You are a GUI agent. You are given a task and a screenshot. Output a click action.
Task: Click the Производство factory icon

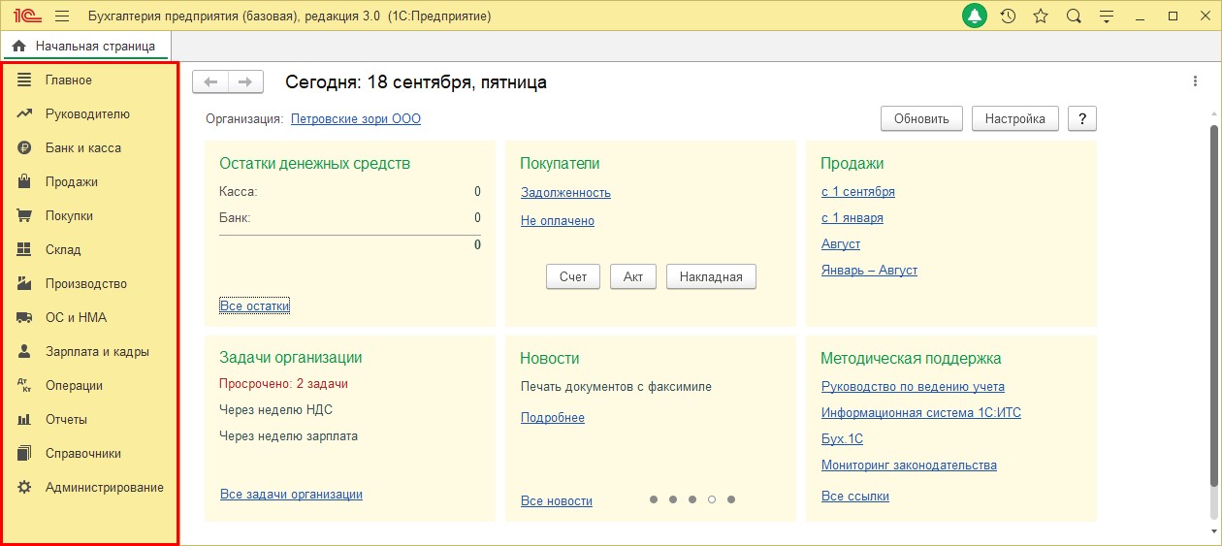pyautogui.click(x=24, y=283)
